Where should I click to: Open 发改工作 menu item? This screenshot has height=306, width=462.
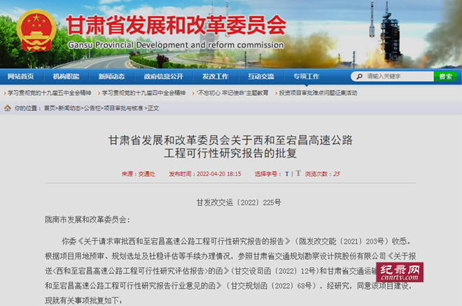point(216,76)
